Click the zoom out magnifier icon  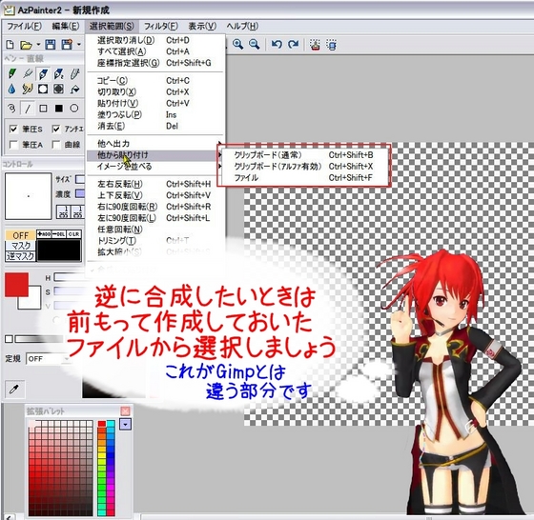(254, 44)
